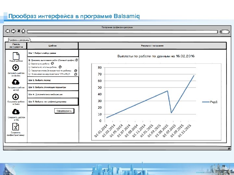The height and width of the screenshot is (175, 234).
Task: Click the X-axis date 01.11.2015
Action: tap(185, 131)
